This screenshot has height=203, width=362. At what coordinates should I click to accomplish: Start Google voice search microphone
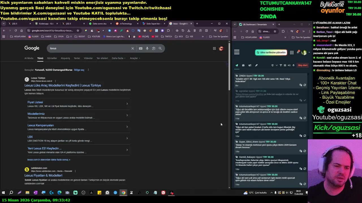pos(147,48)
